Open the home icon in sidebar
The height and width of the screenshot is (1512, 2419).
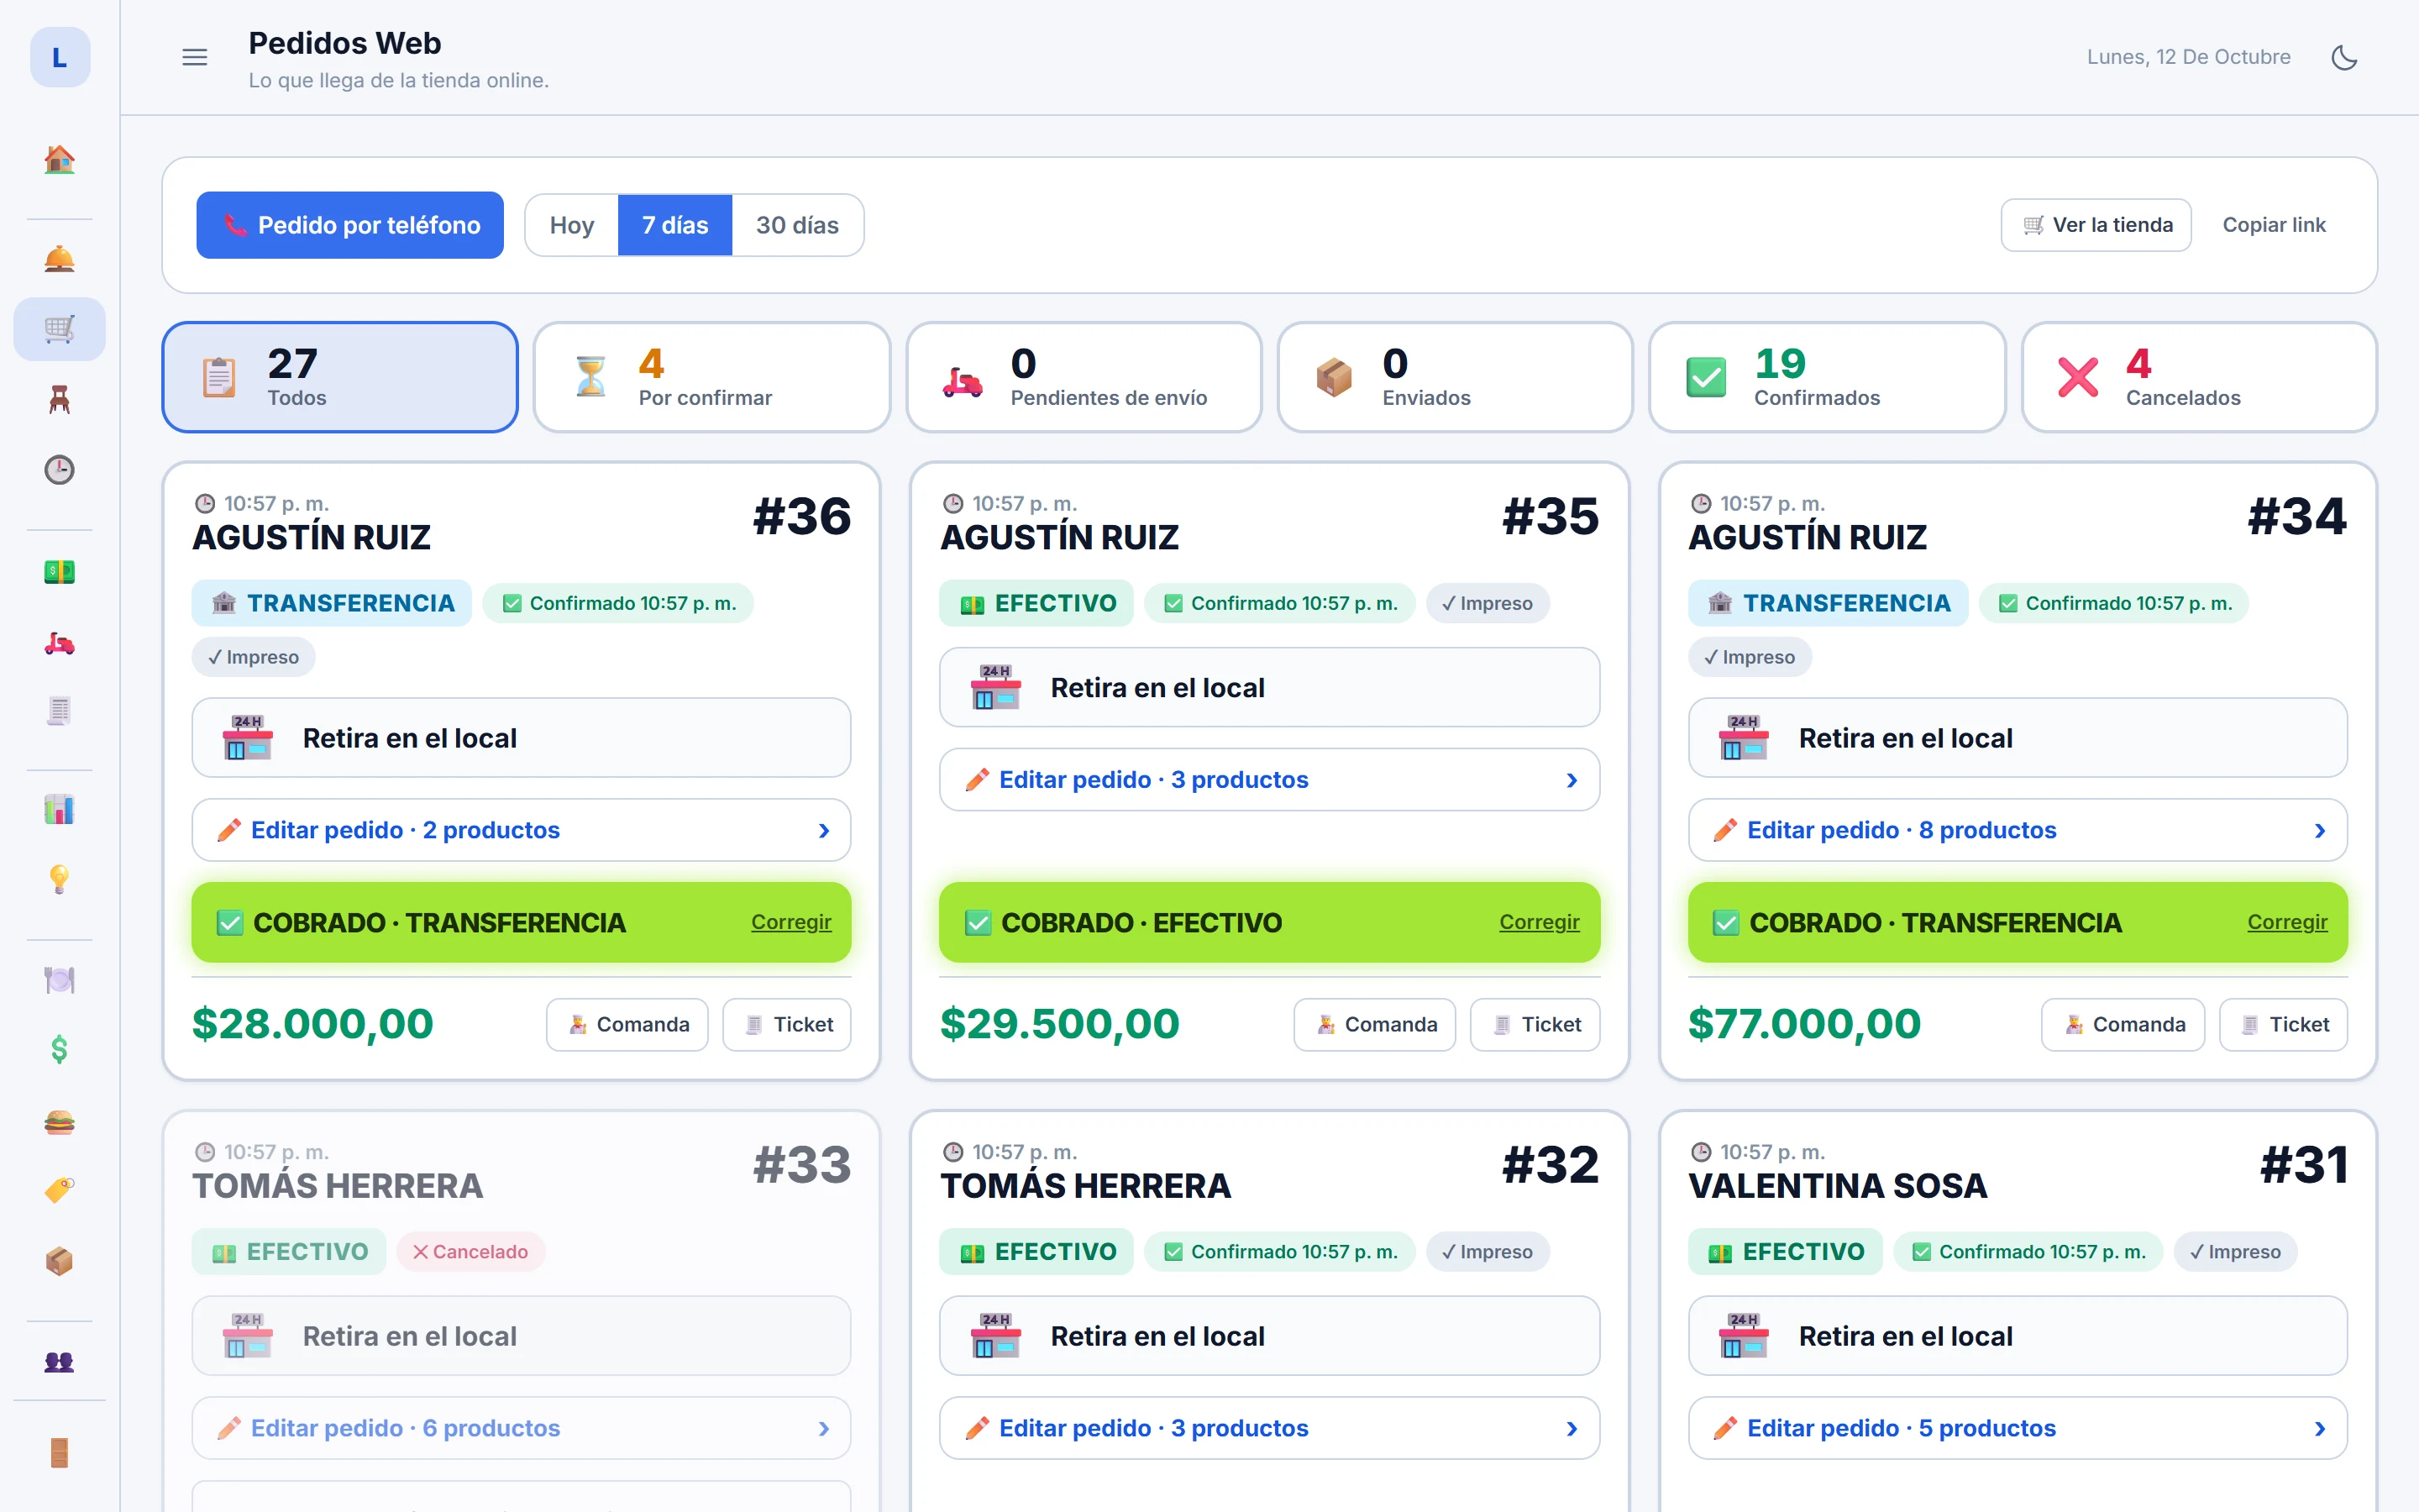point(59,159)
